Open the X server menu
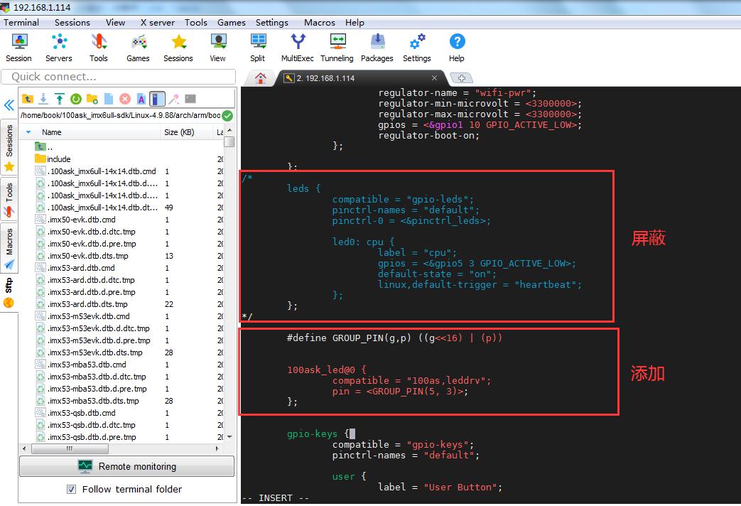The width and height of the screenshot is (741, 506). [158, 23]
